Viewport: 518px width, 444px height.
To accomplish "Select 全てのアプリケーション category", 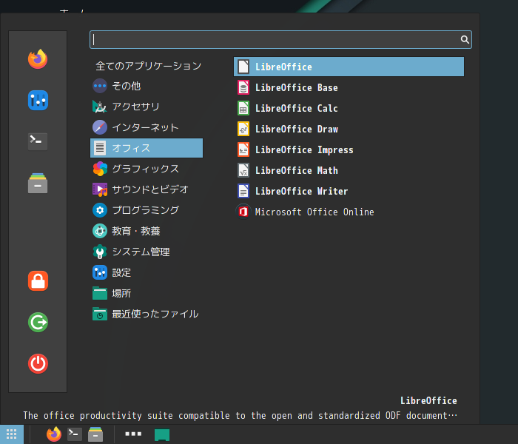I will [x=147, y=65].
